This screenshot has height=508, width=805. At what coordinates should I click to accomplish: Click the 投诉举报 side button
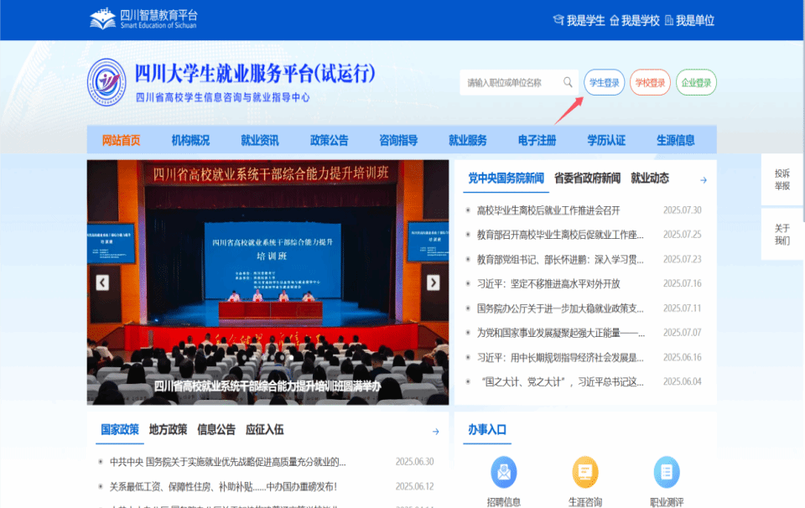[x=782, y=179]
